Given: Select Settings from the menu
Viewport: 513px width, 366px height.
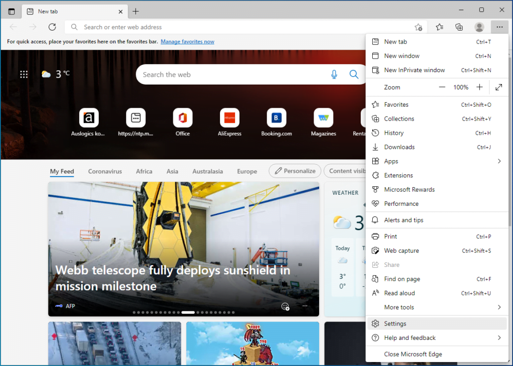Looking at the screenshot, I should click(396, 323).
